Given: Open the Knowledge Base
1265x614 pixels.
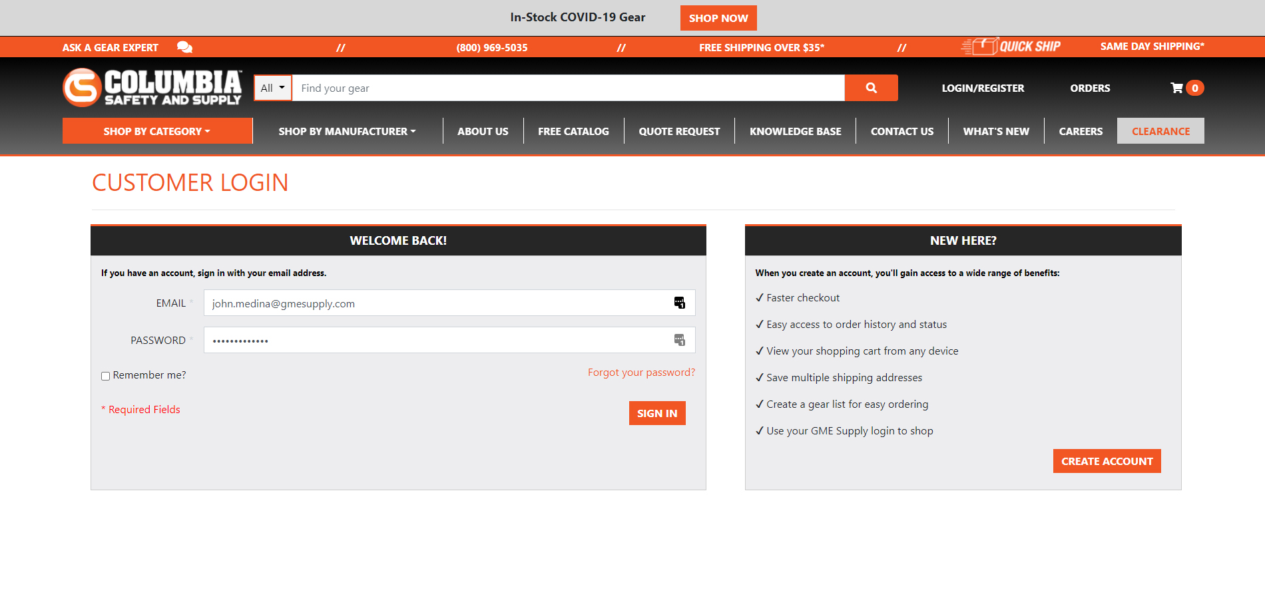Looking at the screenshot, I should [796, 131].
